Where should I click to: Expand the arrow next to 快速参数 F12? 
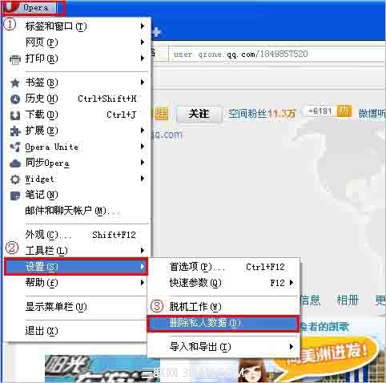(x=292, y=282)
